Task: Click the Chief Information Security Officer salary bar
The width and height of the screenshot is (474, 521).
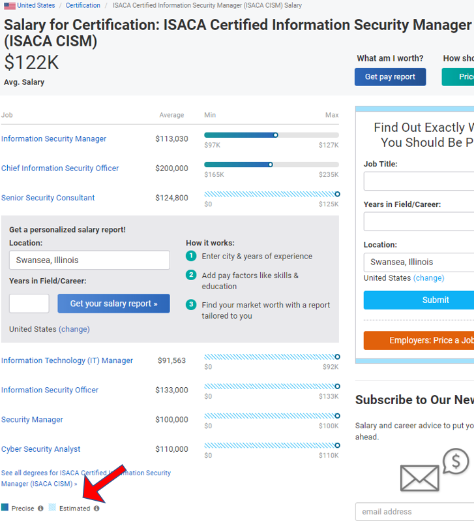Action: click(x=271, y=165)
